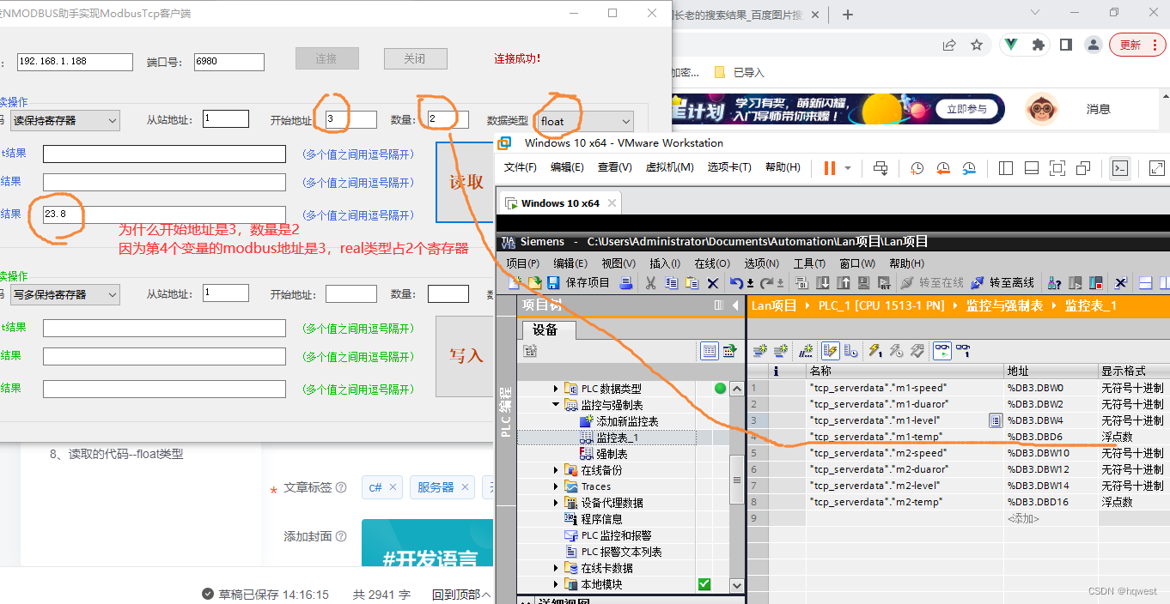Image resolution: width=1170 pixels, height=604 pixels.
Task: Toggle VMware library sidebar view icon
Action: 1006,168
